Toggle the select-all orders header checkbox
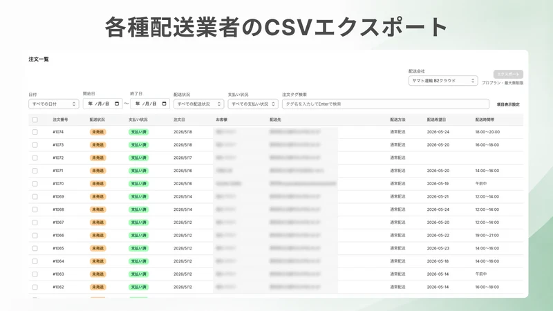 click(35, 120)
